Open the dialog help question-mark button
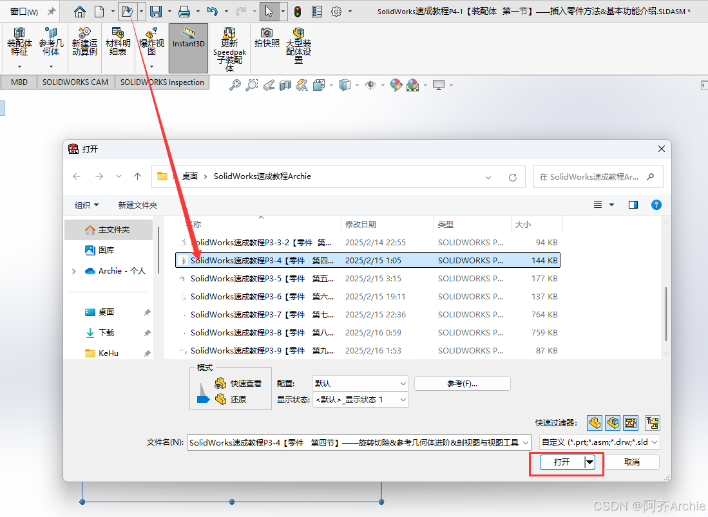The image size is (708, 517). pyautogui.click(x=656, y=205)
